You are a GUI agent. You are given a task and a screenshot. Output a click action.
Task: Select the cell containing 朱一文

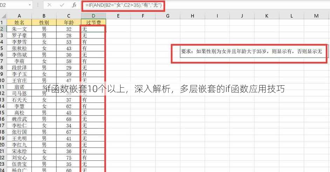19,29
